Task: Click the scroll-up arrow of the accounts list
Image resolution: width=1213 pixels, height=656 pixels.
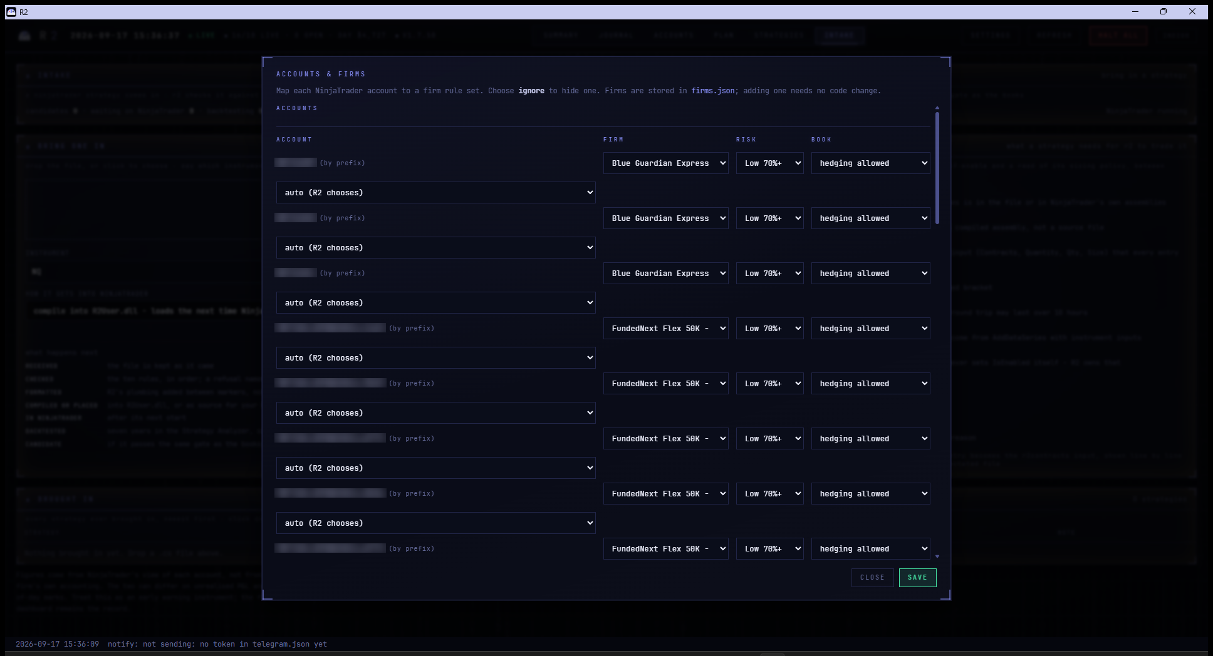Action: click(x=937, y=108)
